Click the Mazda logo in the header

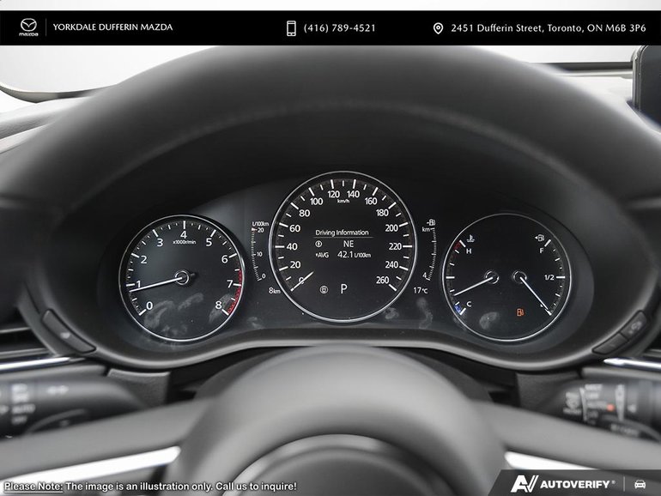coord(28,28)
